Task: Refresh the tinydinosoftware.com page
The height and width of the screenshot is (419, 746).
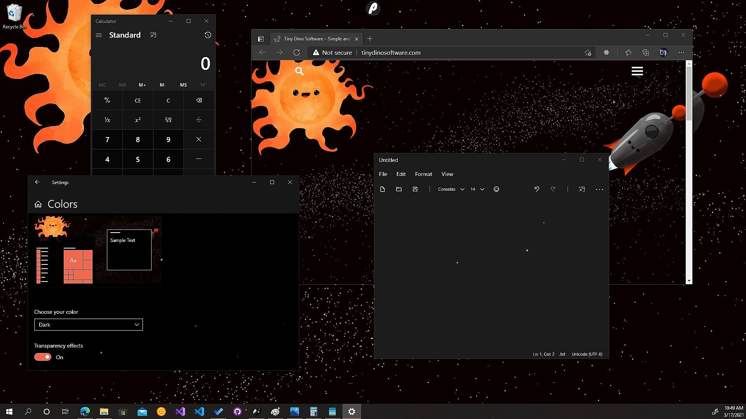Action: coord(297,52)
